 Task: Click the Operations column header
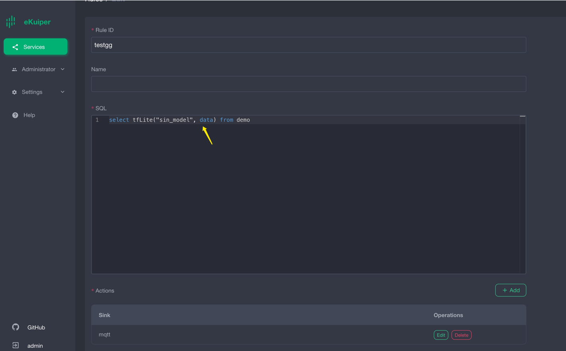pyautogui.click(x=448, y=315)
